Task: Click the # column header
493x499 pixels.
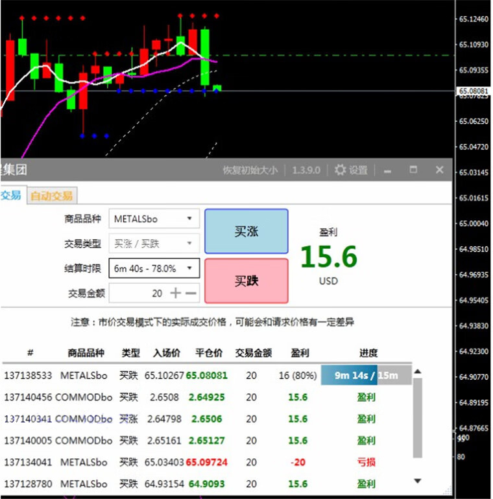Action: coord(30,353)
